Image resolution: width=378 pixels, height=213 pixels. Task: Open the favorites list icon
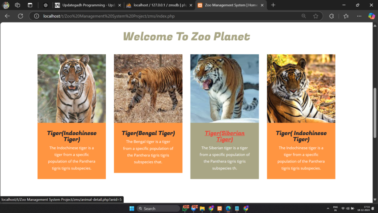click(x=346, y=16)
